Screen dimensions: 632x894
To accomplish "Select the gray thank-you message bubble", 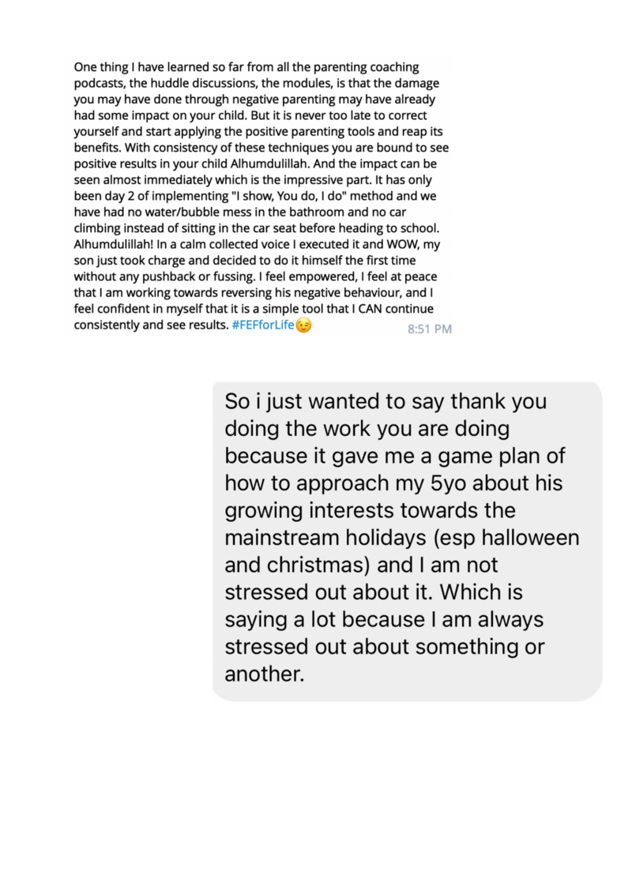I will click(408, 541).
